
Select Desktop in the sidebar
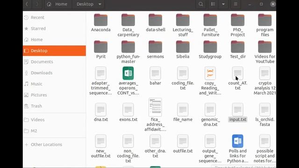point(54,51)
